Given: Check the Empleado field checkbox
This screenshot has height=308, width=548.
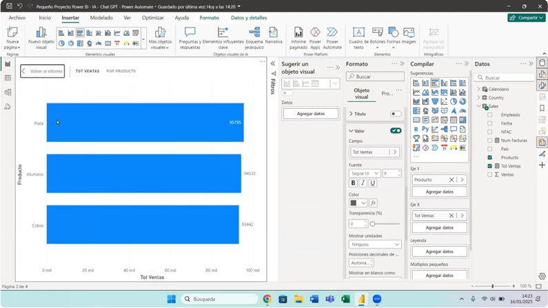Looking at the screenshot, I should pos(490,115).
